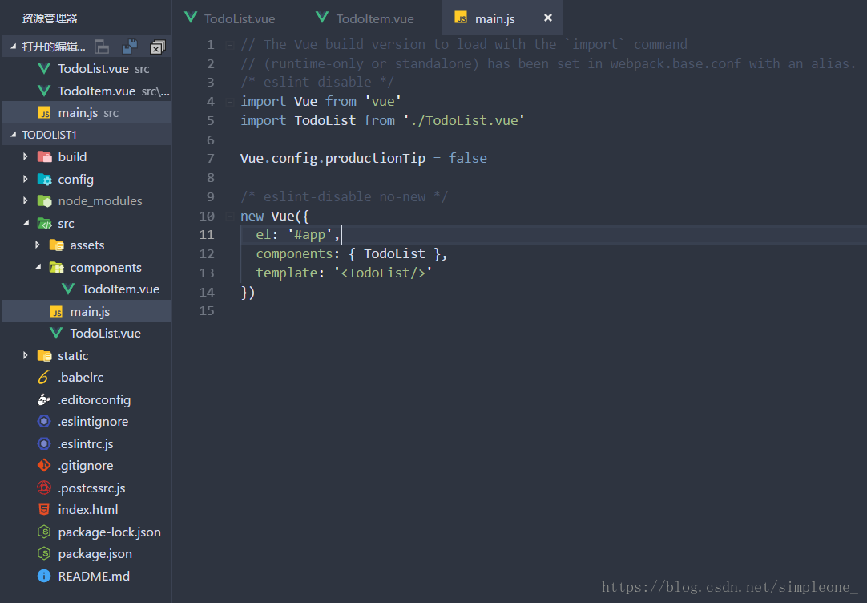Open TodoList.vue src in open editors list
The height and width of the screenshot is (603, 867).
point(87,69)
